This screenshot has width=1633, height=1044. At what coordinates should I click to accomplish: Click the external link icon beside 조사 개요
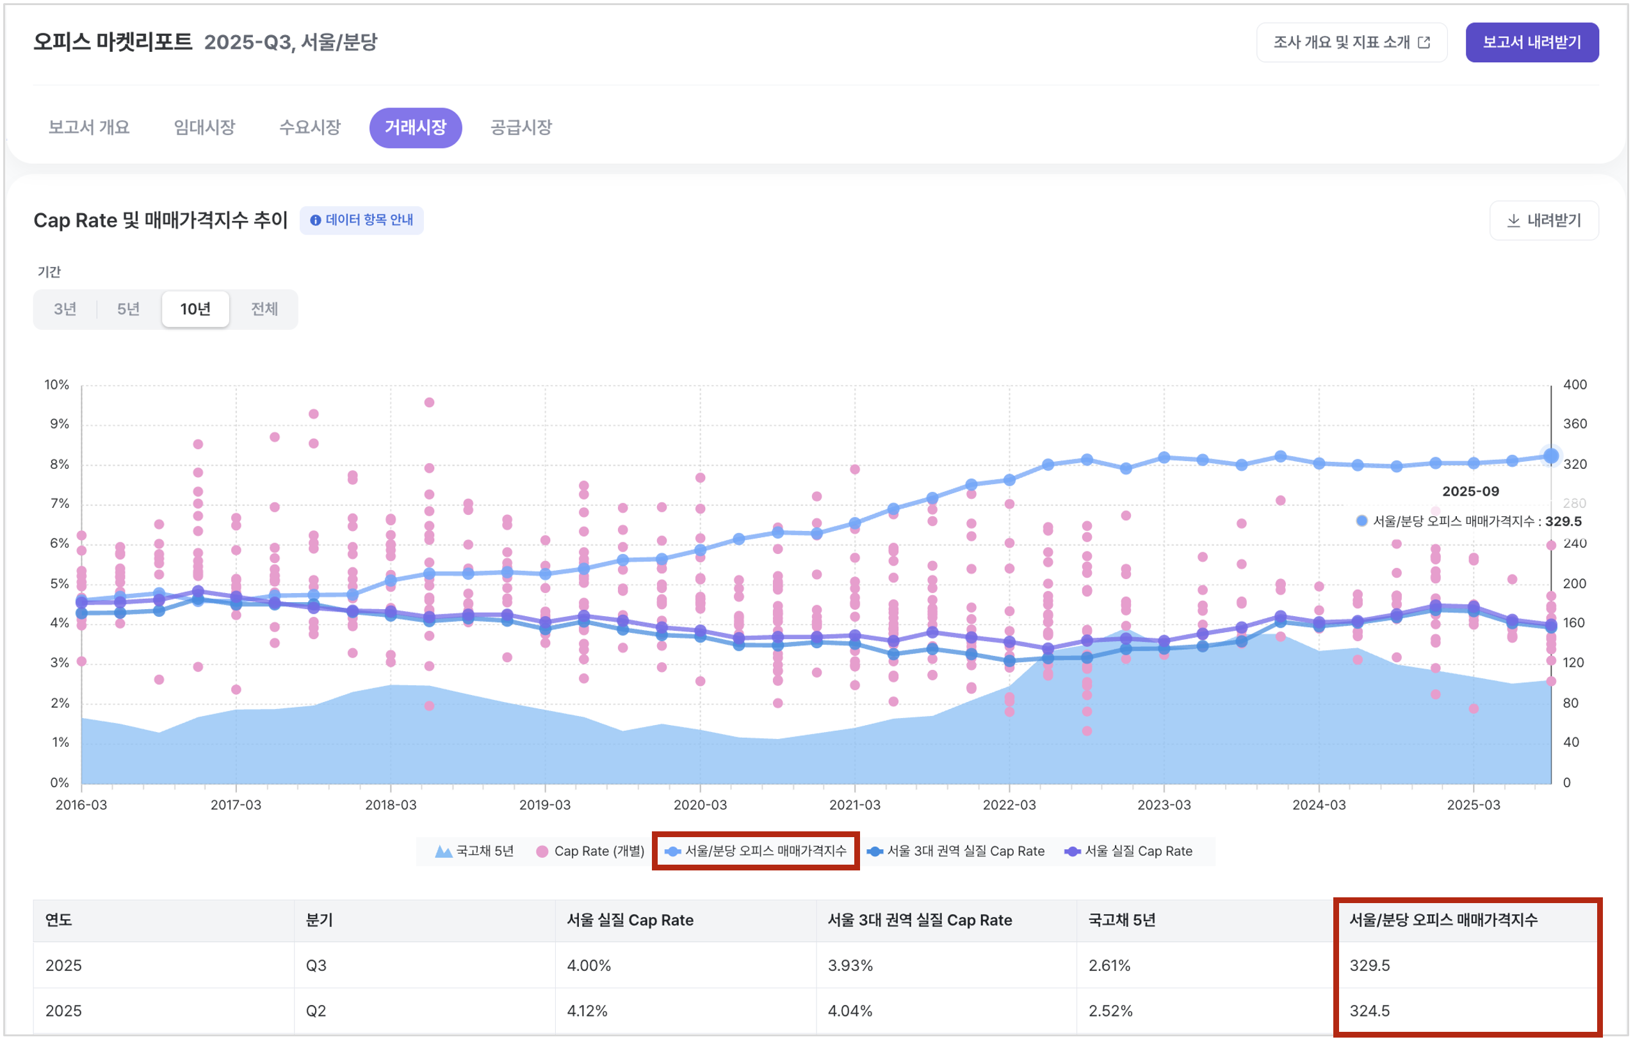pyautogui.click(x=1424, y=43)
